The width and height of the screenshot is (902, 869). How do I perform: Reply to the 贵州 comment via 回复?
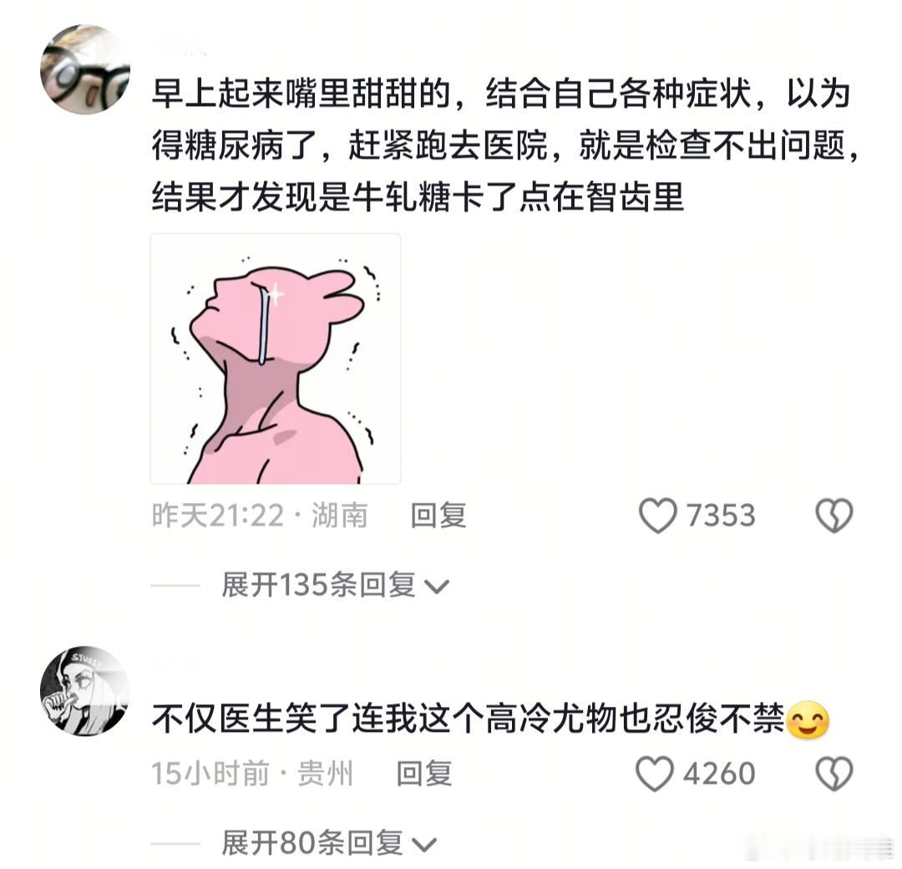pos(424,773)
